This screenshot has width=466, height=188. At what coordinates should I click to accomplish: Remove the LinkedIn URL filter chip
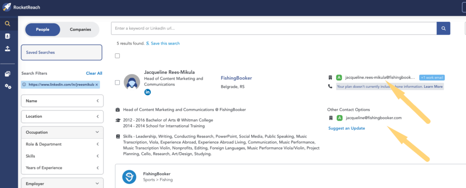[x=96, y=85]
